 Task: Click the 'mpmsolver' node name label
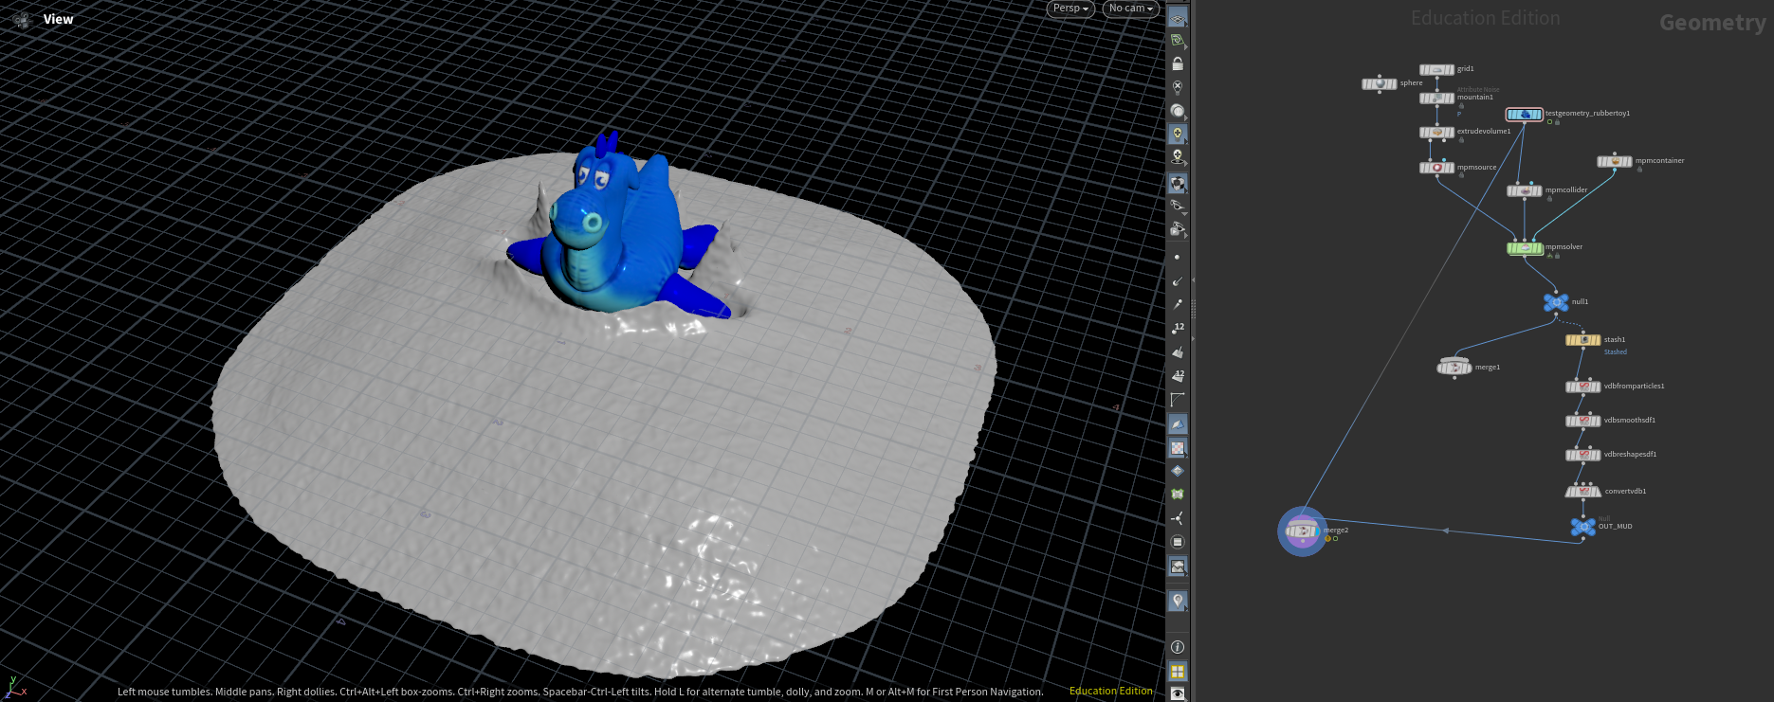click(x=1564, y=247)
